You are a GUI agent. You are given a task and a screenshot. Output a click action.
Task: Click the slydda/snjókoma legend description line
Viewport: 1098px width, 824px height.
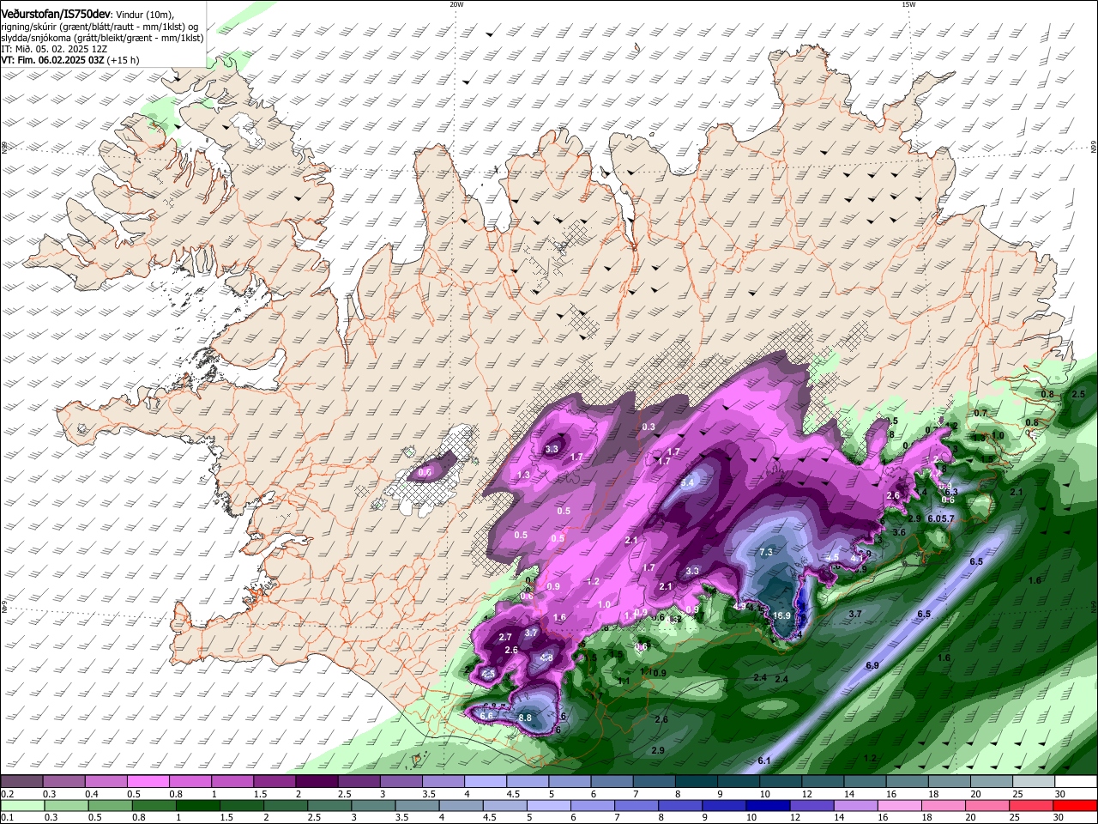(x=102, y=38)
